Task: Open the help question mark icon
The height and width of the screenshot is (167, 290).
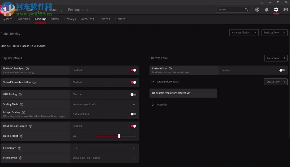Action: (x=262, y=2)
